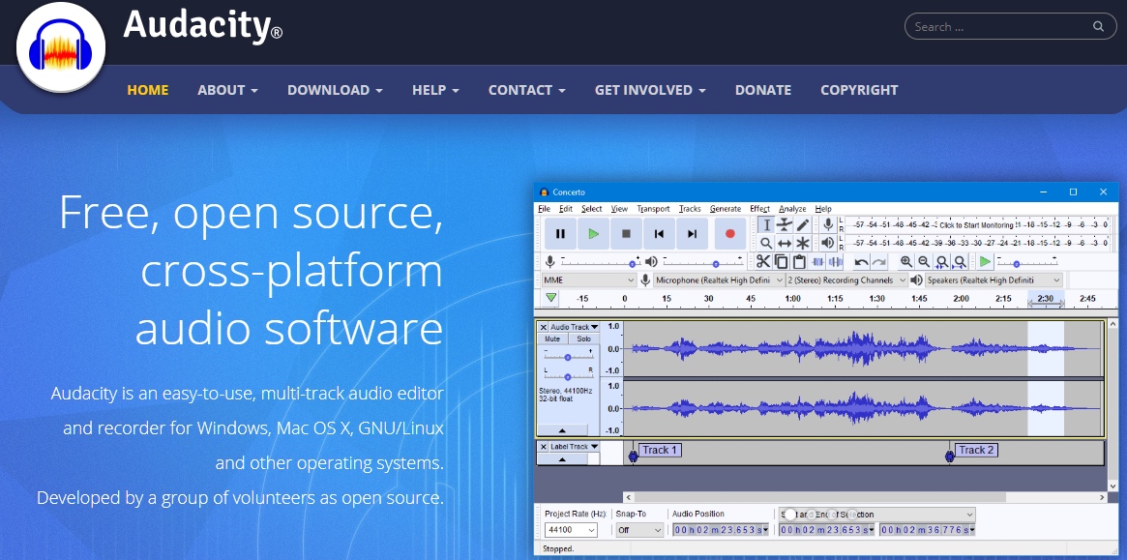
Task: Click the Fit Project zoom icon
Action: (x=960, y=262)
